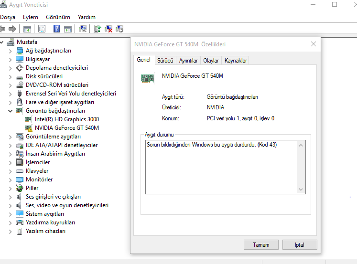Open the properties sheet toolbar icon
Viewport: 357px width, 264px height.
[x=42, y=29]
